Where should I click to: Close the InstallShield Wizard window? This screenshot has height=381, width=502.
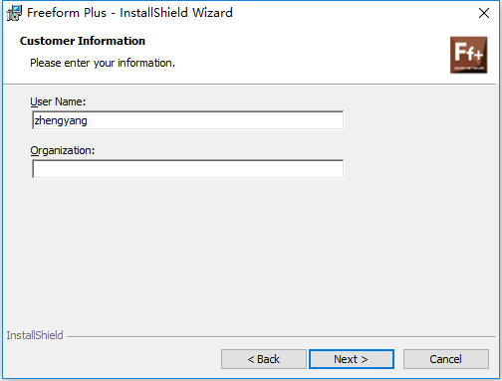tap(484, 13)
